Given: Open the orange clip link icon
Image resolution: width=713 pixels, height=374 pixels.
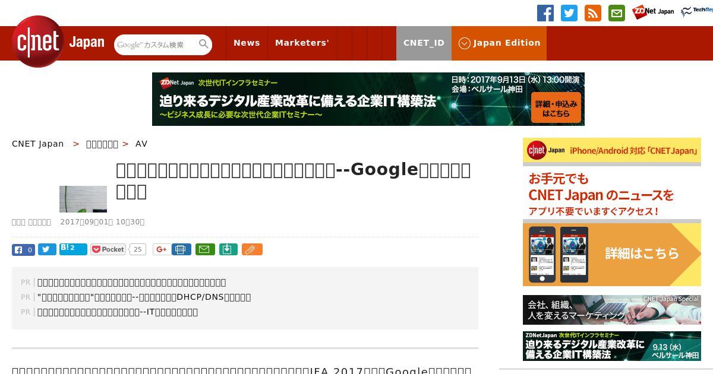Looking at the screenshot, I should [x=252, y=249].
